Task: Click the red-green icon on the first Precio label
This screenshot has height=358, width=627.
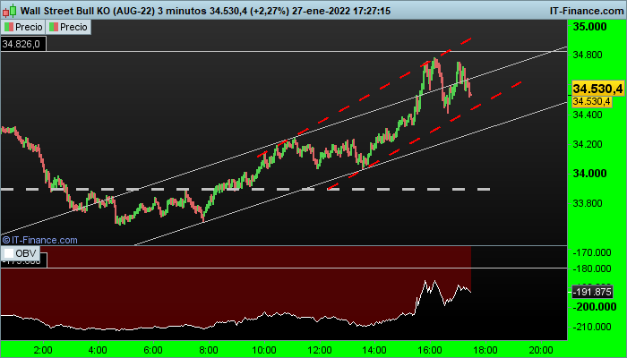Action: coord(9,27)
